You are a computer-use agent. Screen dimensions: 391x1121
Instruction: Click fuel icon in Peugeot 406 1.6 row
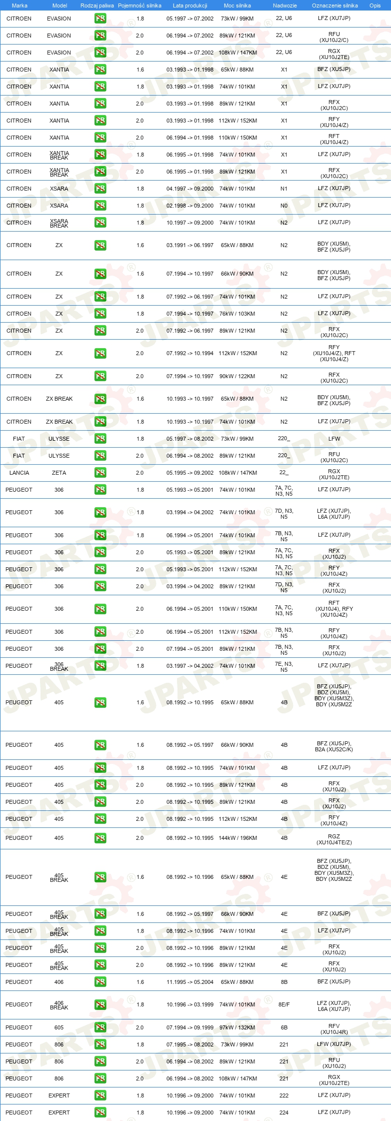(100, 982)
